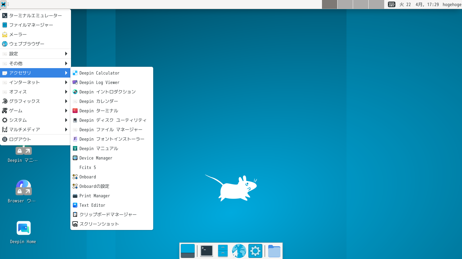
Task: Expand the インターネット submenu arrow
Action: click(x=66, y=82)
